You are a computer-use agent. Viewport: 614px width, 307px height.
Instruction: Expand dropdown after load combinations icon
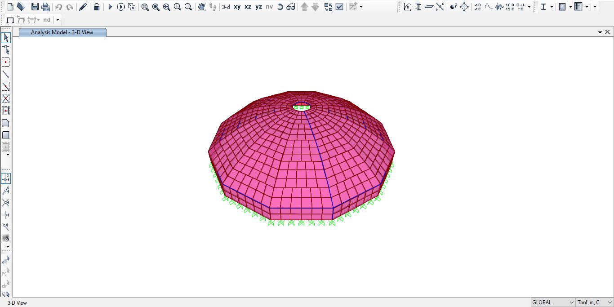click(x=529, y=7)
